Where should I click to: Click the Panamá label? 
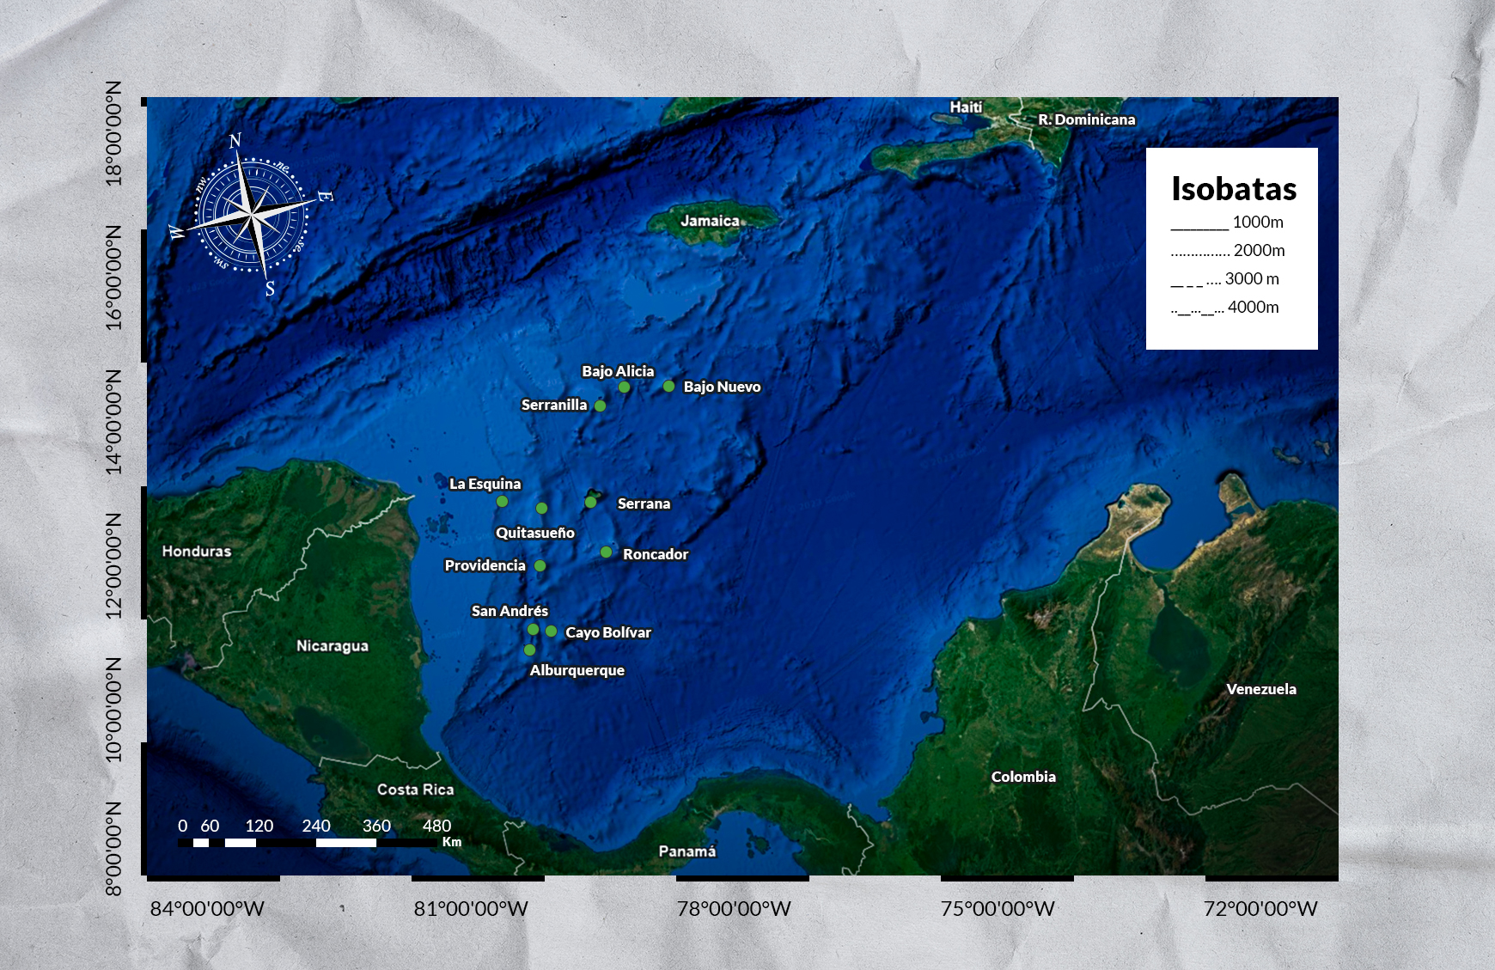(x=687, y=851)
